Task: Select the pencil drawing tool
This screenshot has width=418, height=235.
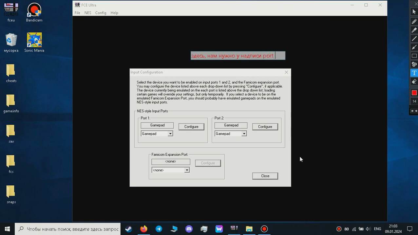Action: coord(414,22)
